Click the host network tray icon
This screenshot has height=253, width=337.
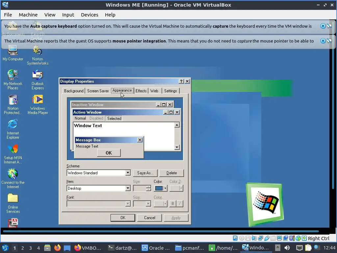[x=299, y=248]
